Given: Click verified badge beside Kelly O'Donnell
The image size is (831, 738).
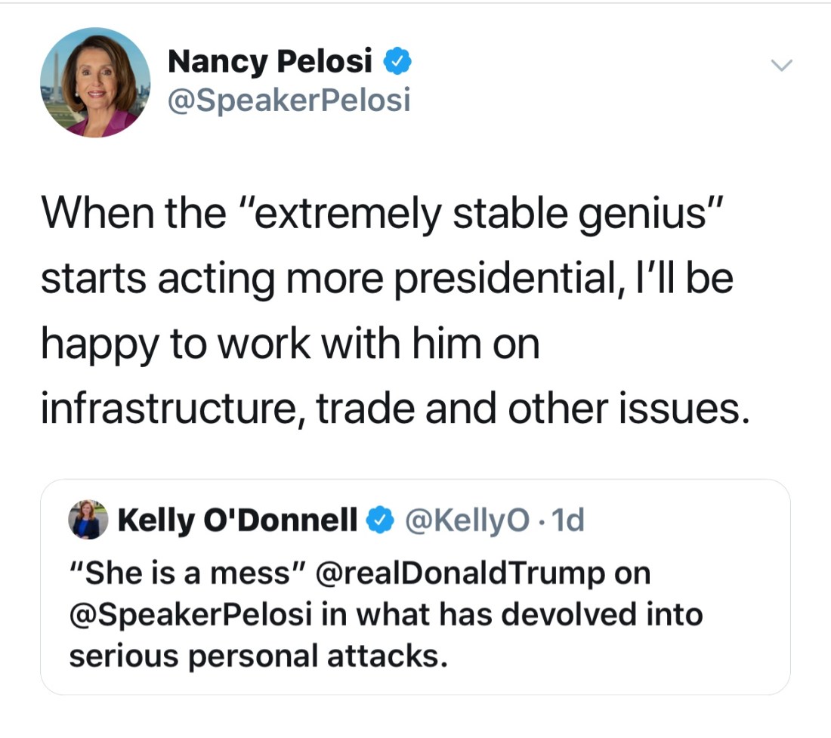Looking at the screenshot, I should pyautogui.click(x=380, y=520).
